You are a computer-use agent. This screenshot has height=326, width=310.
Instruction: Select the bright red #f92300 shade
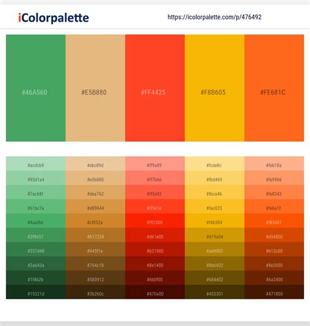click(155, 221)
